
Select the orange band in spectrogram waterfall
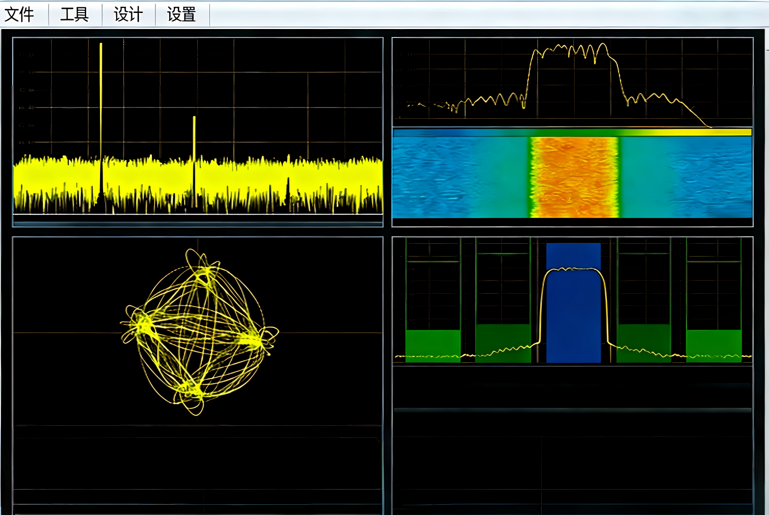tap(574, 177)
